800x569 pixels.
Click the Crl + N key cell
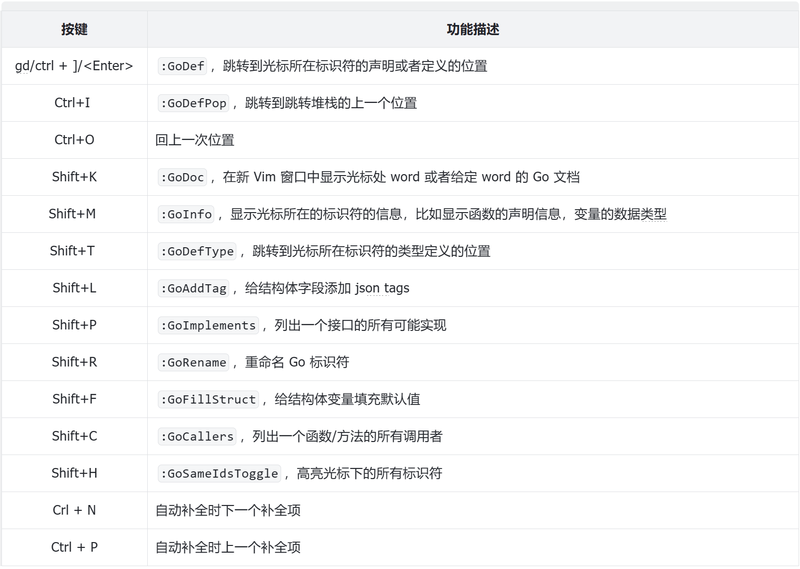[x=75, y=510]
